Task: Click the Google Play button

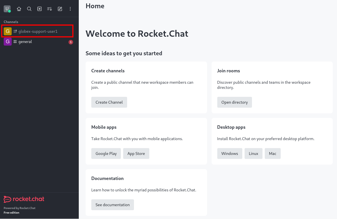Action: (106, 153)
